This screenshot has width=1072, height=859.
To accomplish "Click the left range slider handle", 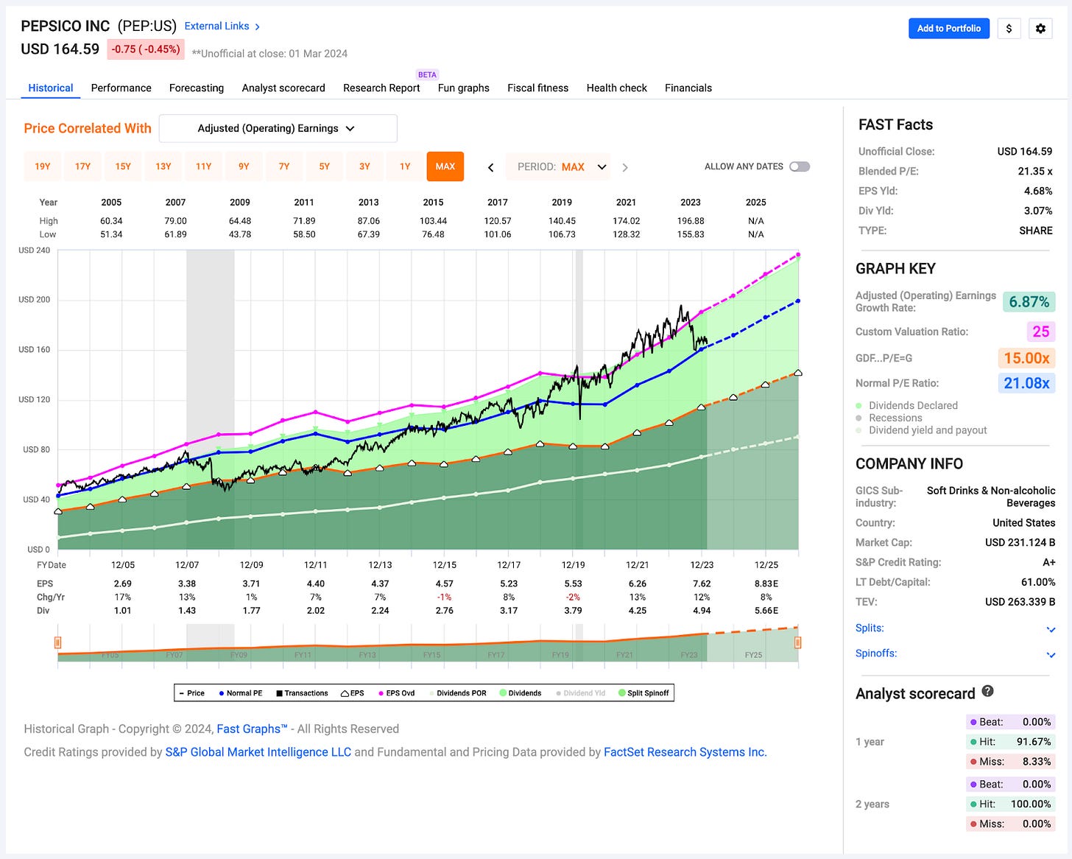I will (x=57, y=642).
